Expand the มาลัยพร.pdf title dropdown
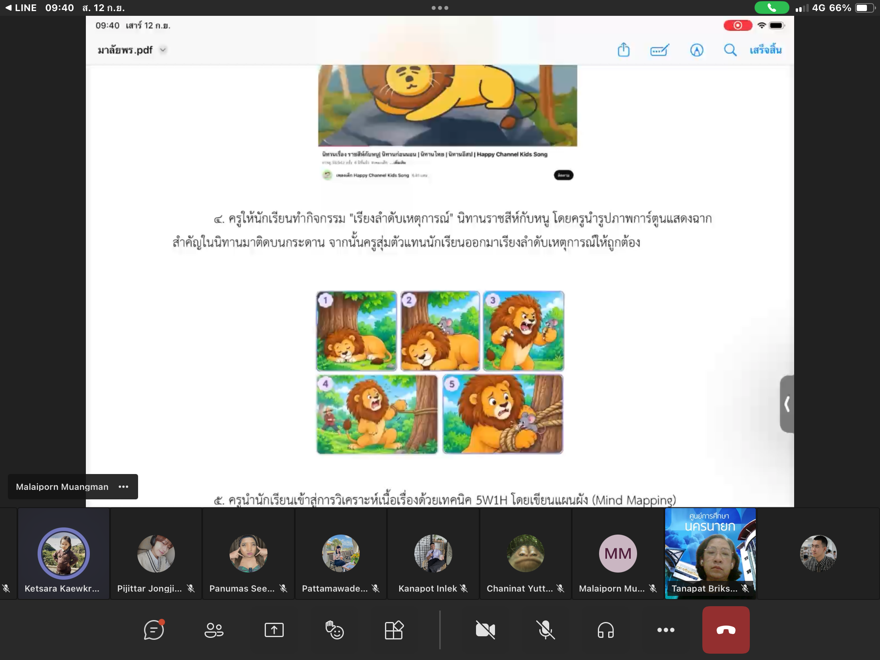 pyautogui.click(x=163, y=50)
